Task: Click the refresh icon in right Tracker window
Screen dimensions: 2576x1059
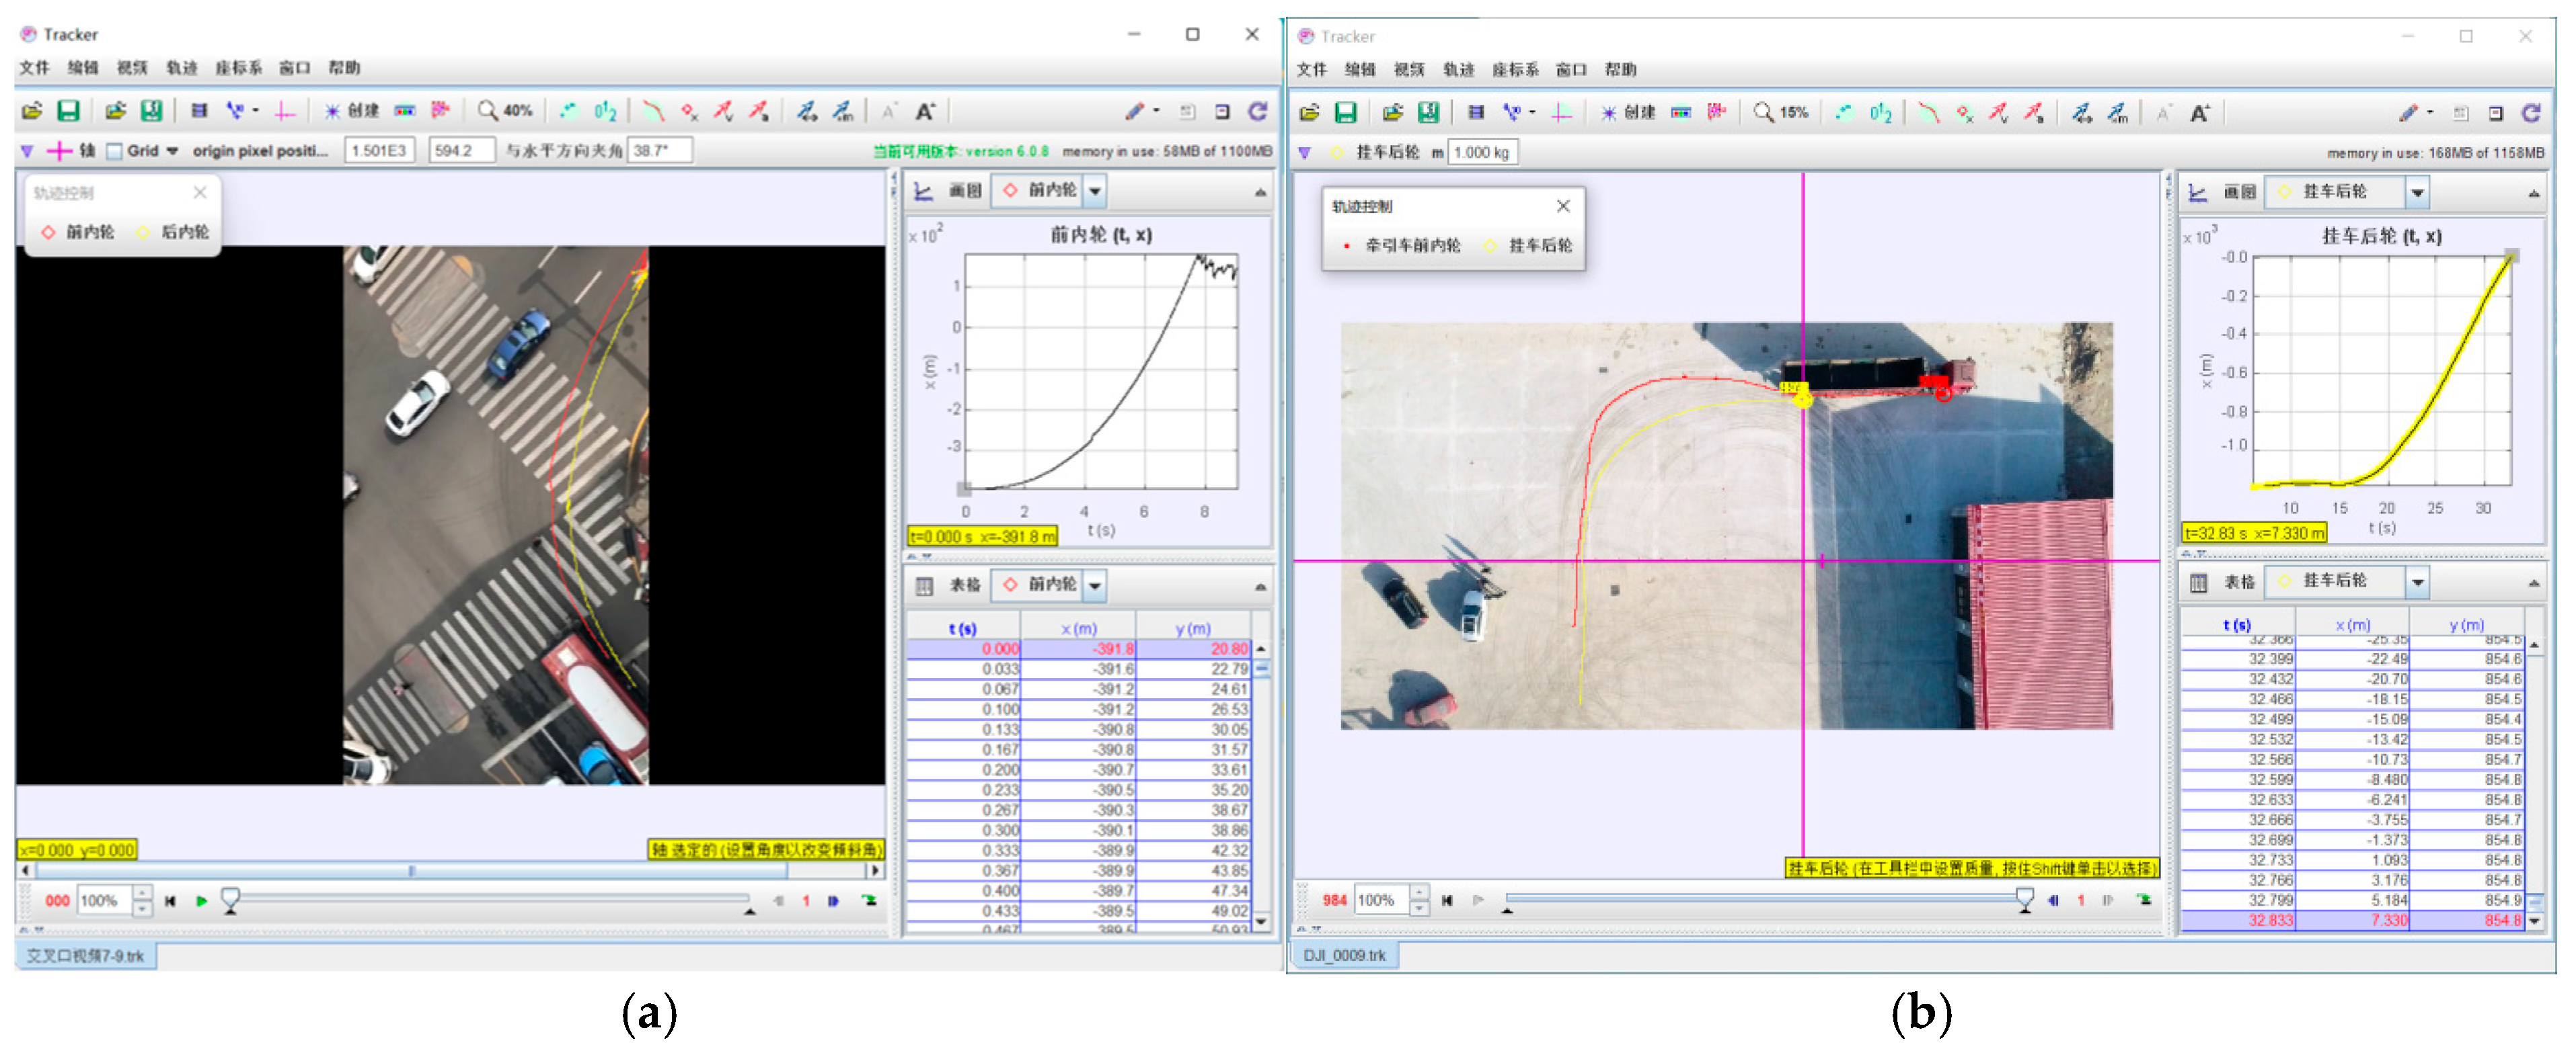Action: point(2530,113)
